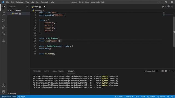Image resolution: width=175 pixels, height=98 pixels.
Task: Add a new terminal with plus
Action: tap(157, 71)
